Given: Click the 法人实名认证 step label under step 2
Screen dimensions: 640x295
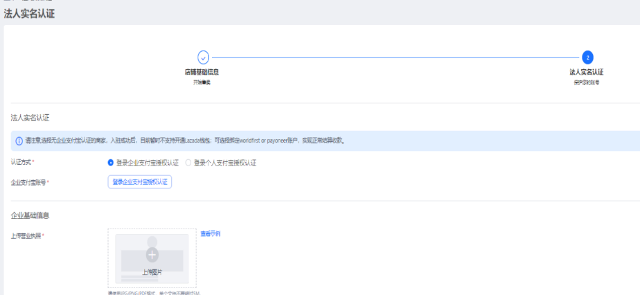Looking at the screenshot, I should pyautogui.click(x=586, y=72).
